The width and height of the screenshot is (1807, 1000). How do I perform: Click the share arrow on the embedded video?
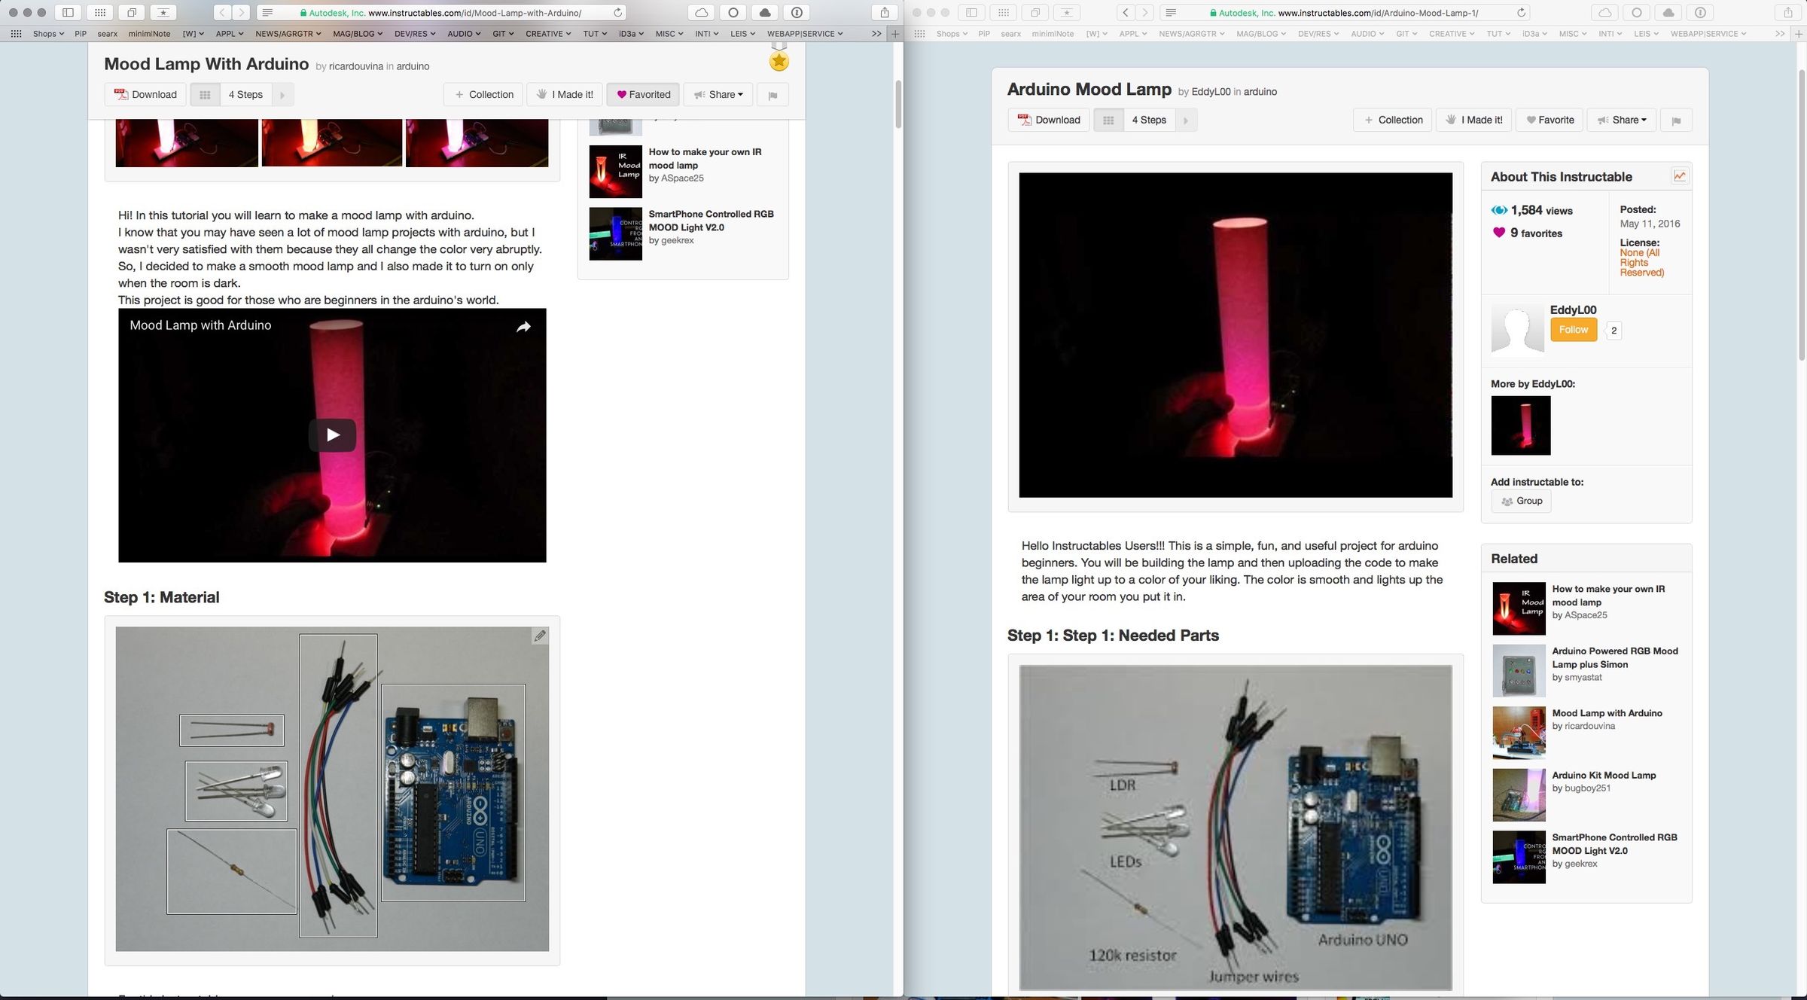click(523, 327)
